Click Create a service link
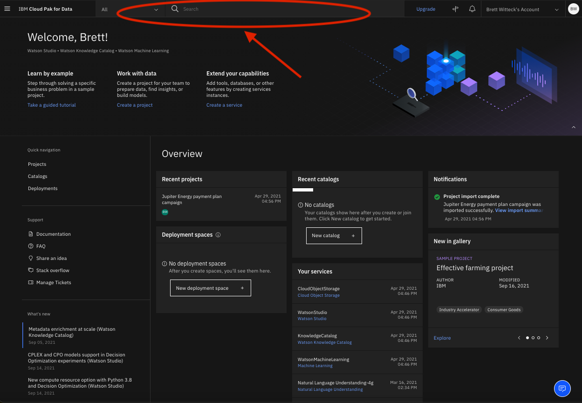Screen dimensions: 582x403 [x=224, y=105]
